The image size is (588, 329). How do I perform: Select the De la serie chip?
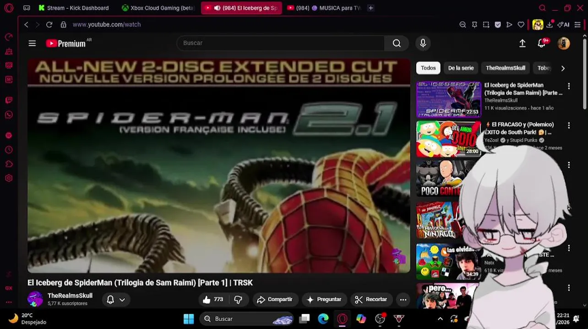click(461, 68)
